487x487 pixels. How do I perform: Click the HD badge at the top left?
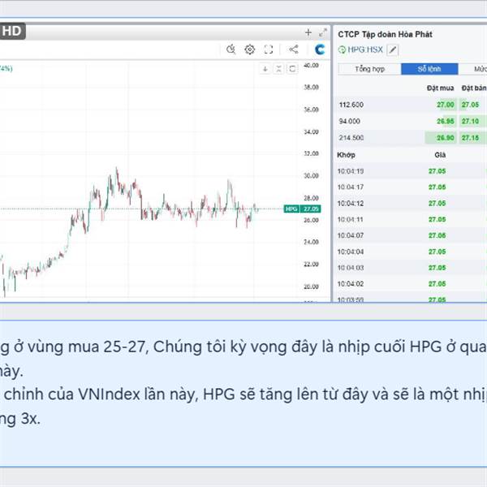tap(12, 31)
